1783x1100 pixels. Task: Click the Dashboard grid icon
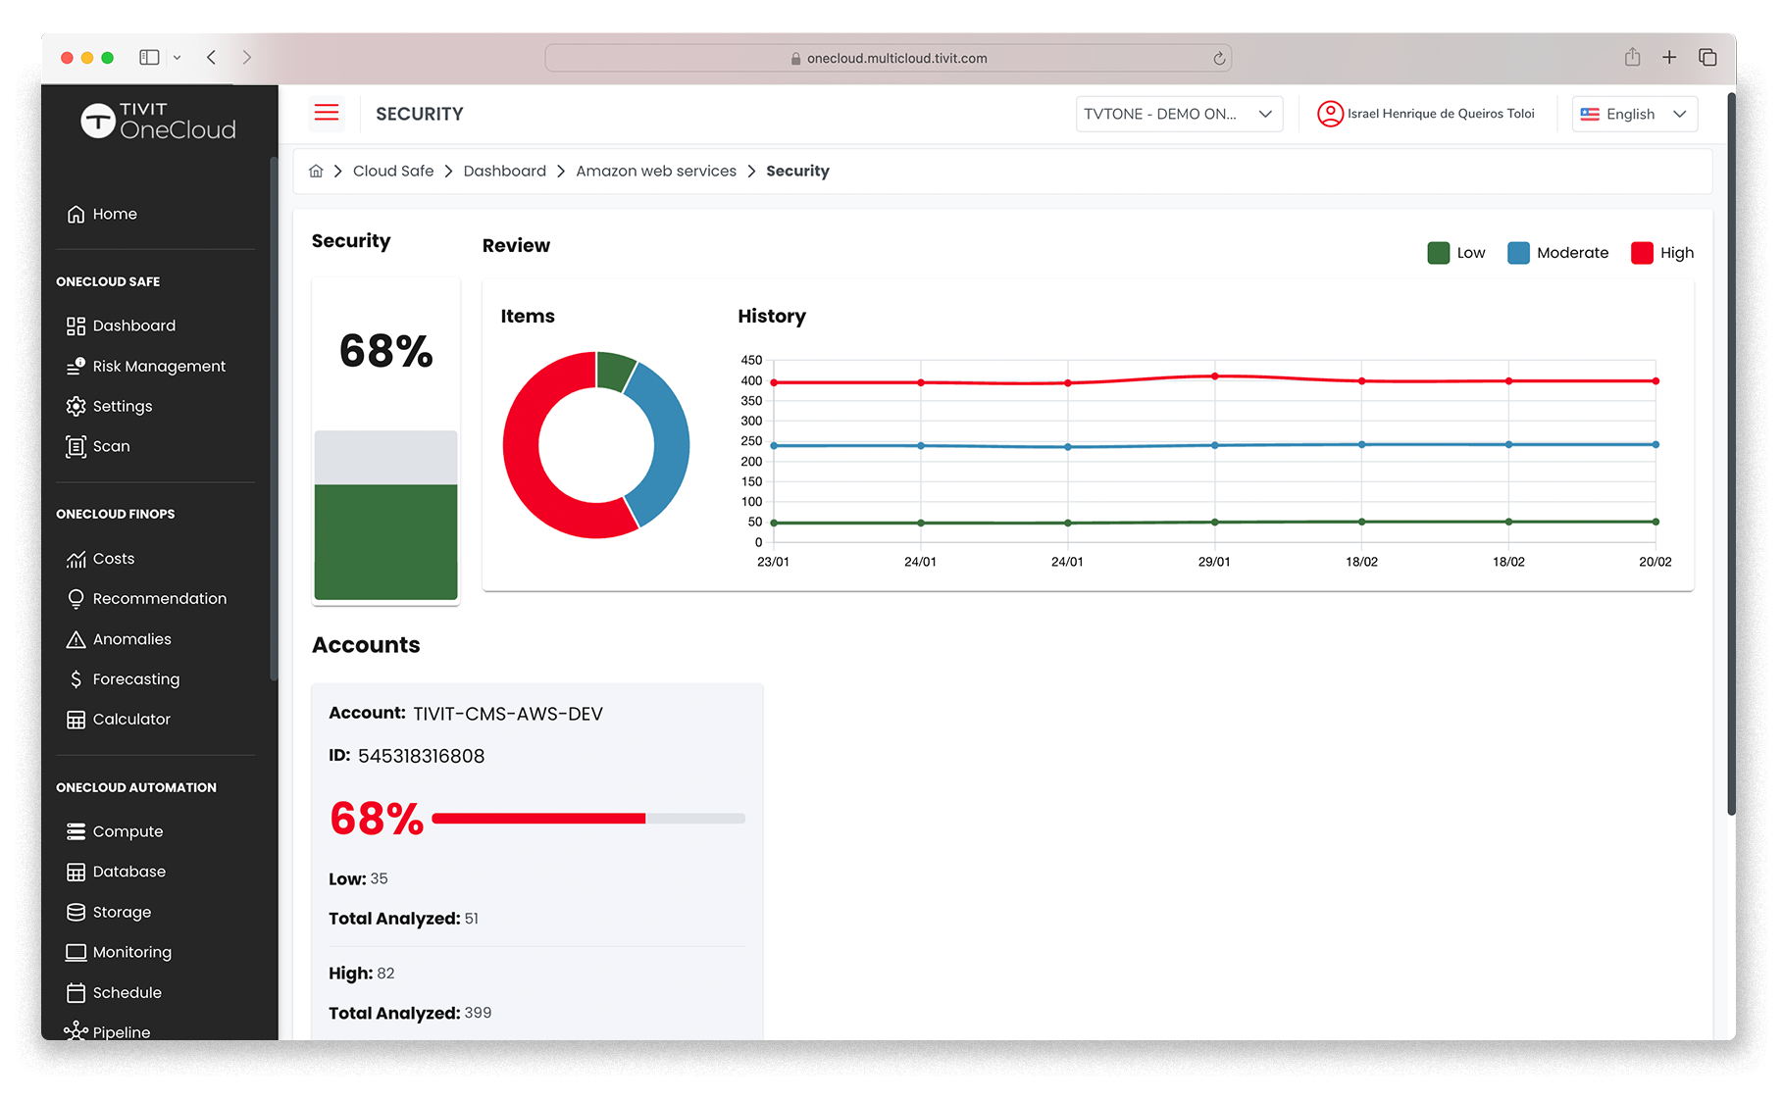tap(76, 325)
